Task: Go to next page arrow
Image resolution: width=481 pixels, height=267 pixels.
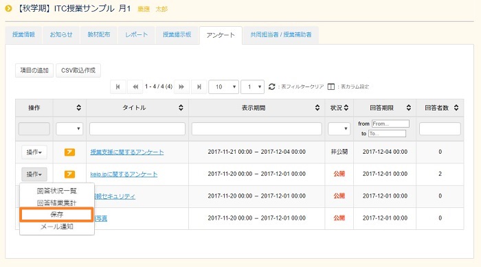Action: pyautogui.click(x=181, y=86)
